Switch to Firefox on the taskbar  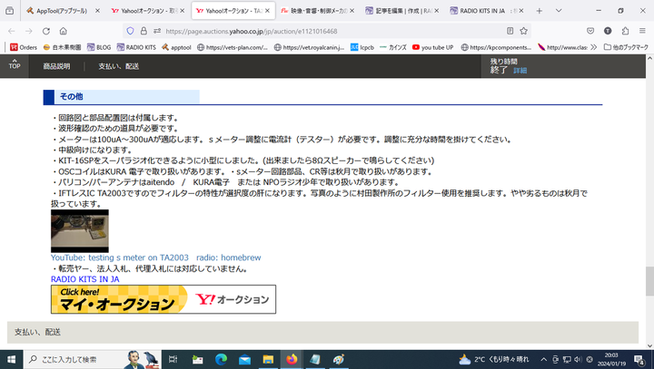292,359
